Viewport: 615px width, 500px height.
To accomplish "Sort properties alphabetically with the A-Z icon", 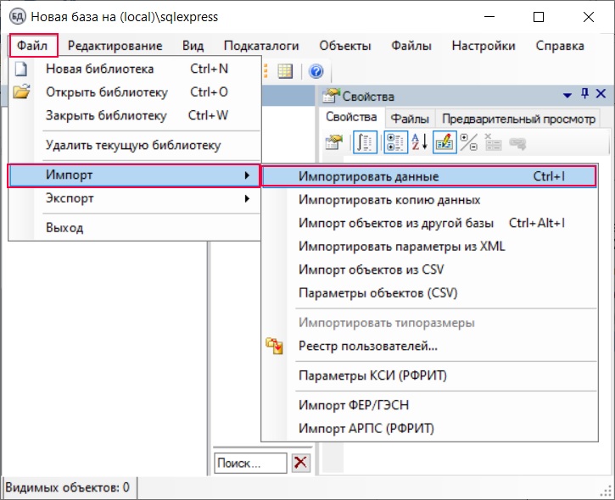I will point(420,142).
